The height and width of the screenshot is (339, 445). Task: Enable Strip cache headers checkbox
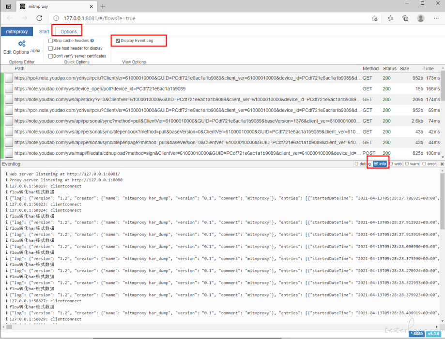coord(50,41)
